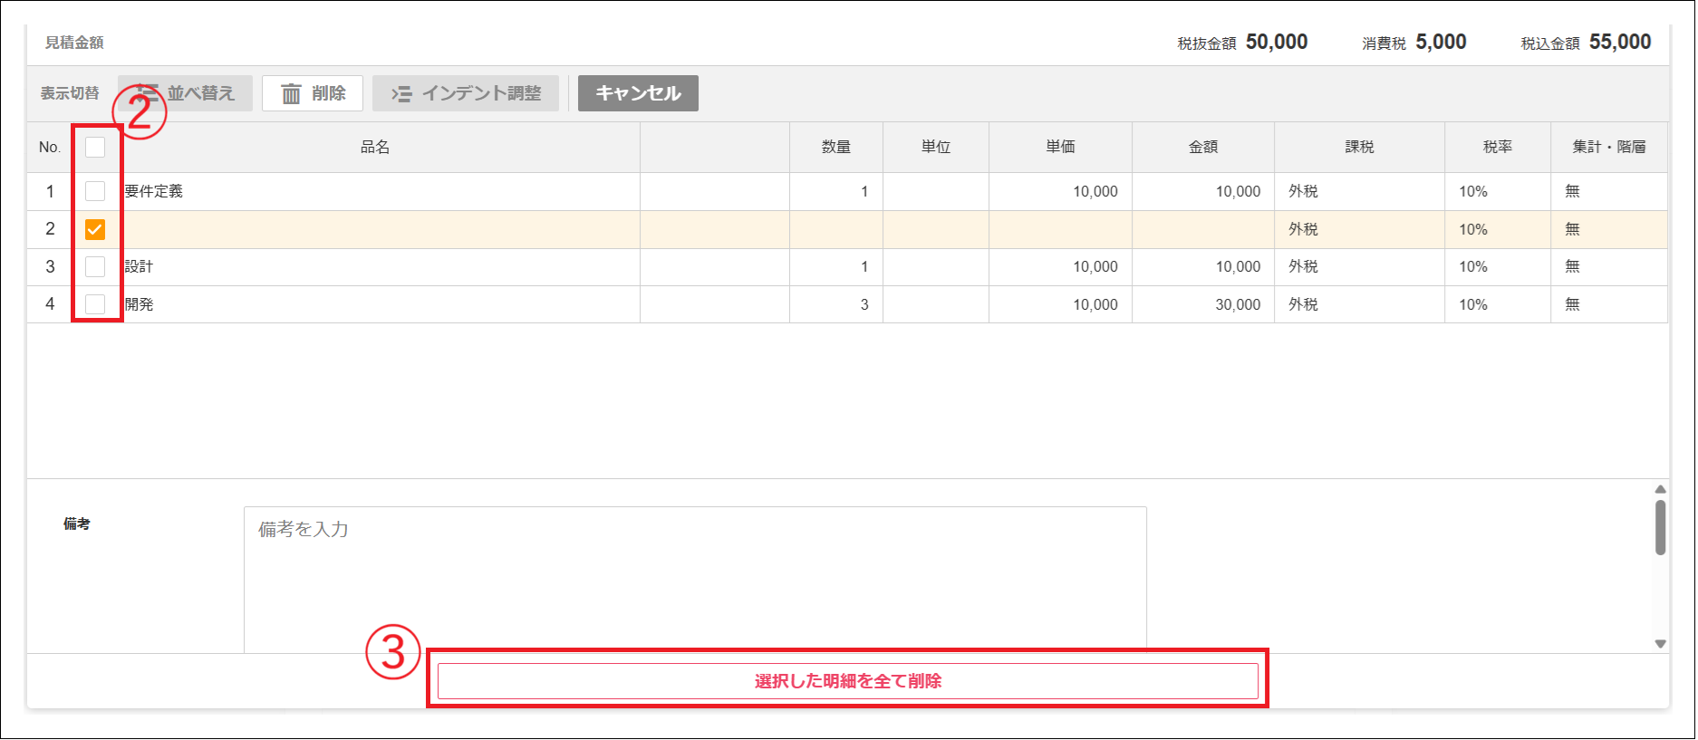Click the 表示切替 label
This screenshot has width=1698, height=740.
click(70, 93)
